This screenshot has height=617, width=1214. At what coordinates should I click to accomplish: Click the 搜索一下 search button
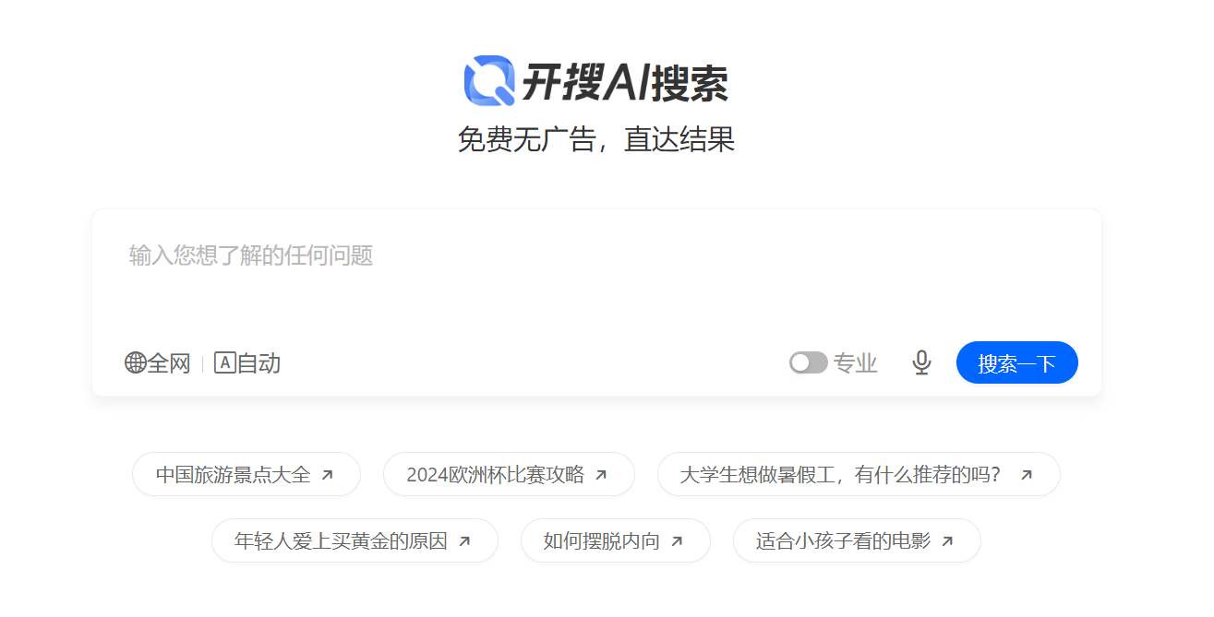[x=1016, y=362]
